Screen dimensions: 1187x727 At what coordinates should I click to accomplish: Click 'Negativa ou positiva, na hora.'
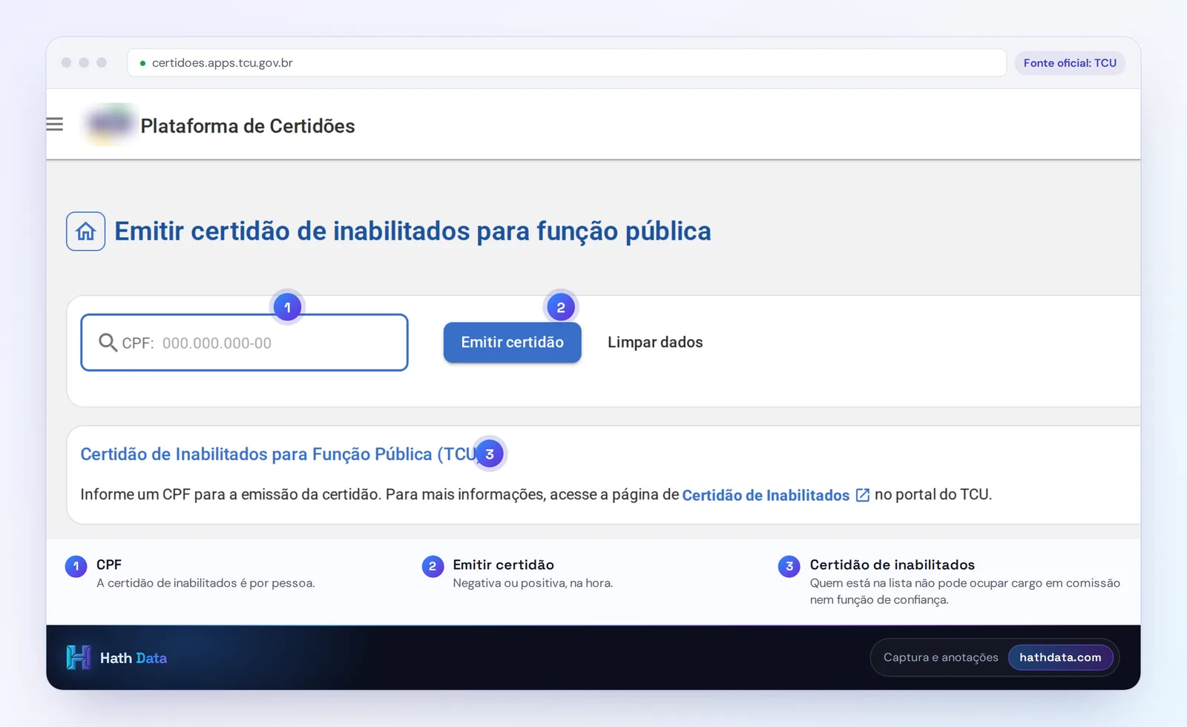click(533, 583)
